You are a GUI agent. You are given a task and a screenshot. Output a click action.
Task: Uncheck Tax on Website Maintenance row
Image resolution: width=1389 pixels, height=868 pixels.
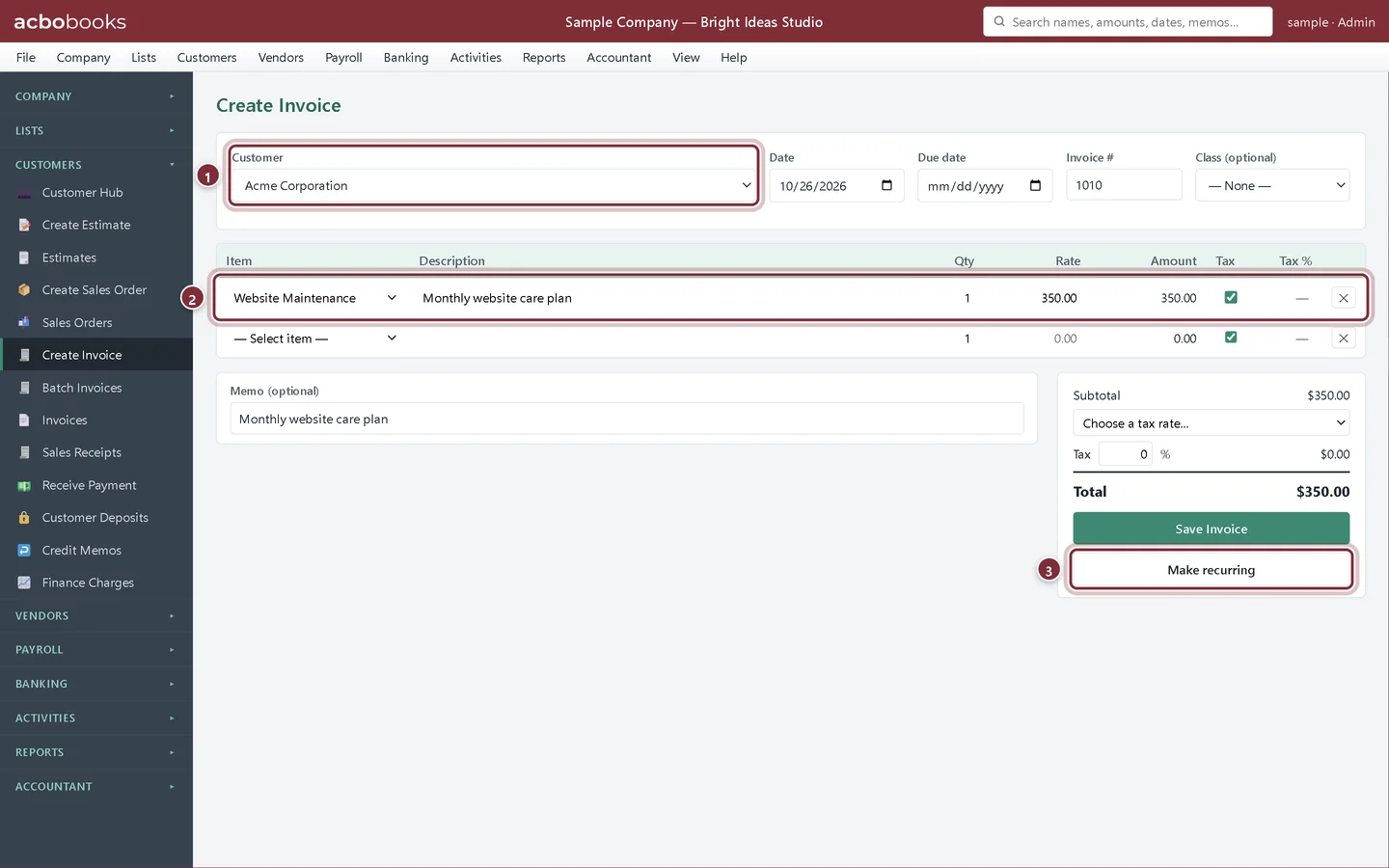(1231, 297)
